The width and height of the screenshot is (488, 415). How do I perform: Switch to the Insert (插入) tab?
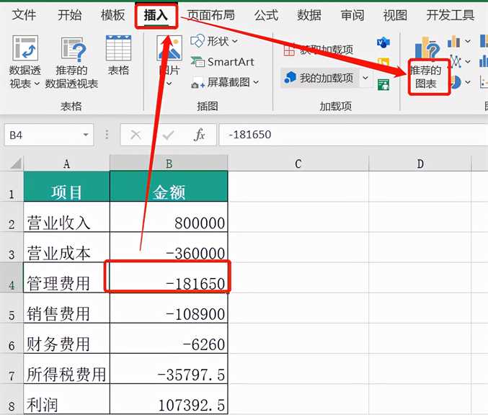tap(156, 15)
